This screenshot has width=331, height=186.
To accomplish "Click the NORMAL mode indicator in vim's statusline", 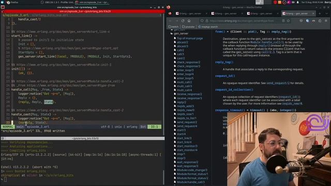I will click(x=8, y=127).
